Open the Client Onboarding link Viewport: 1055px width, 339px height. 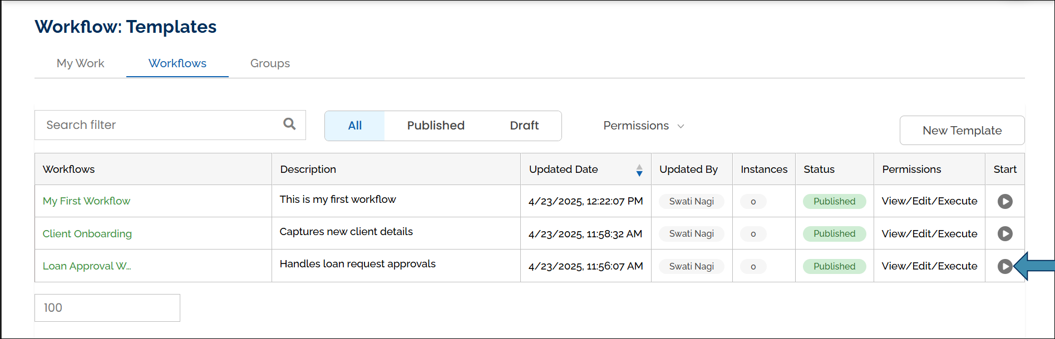pyautogui.click(x=87, y=234)
